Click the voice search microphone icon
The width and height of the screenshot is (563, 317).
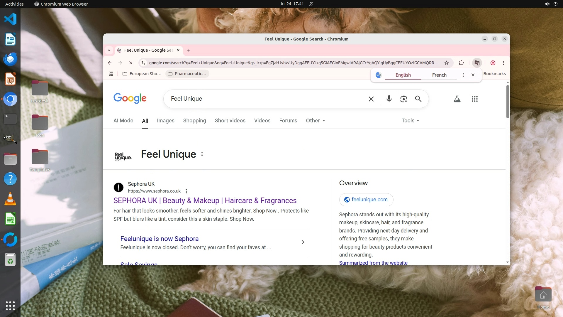tap(389, 99)
